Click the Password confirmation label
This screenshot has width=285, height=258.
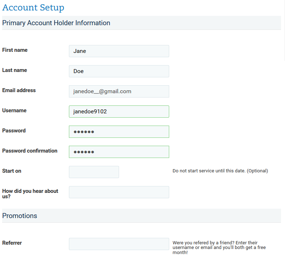click(30, 151)
